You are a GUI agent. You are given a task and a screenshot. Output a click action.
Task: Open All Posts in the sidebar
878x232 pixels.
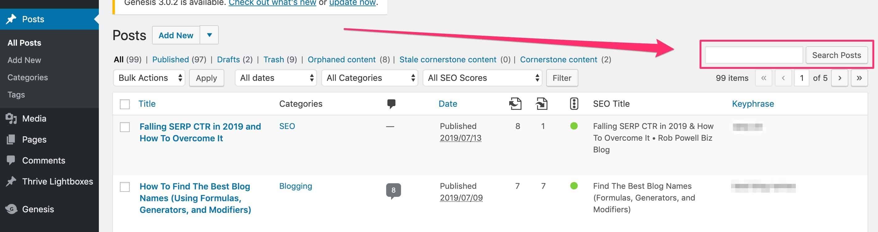point(24,43)
